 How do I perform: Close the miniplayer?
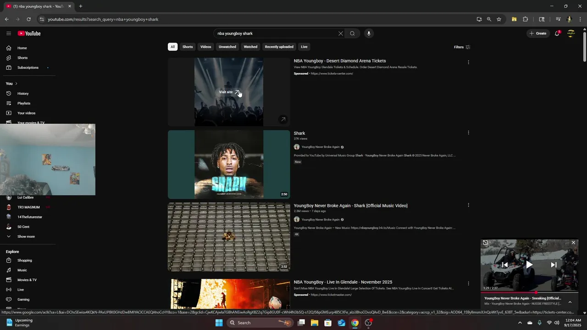coord(573,243)
